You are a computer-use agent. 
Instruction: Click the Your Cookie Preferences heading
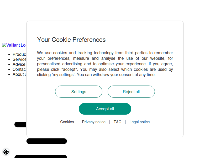(x=71, y=40)
